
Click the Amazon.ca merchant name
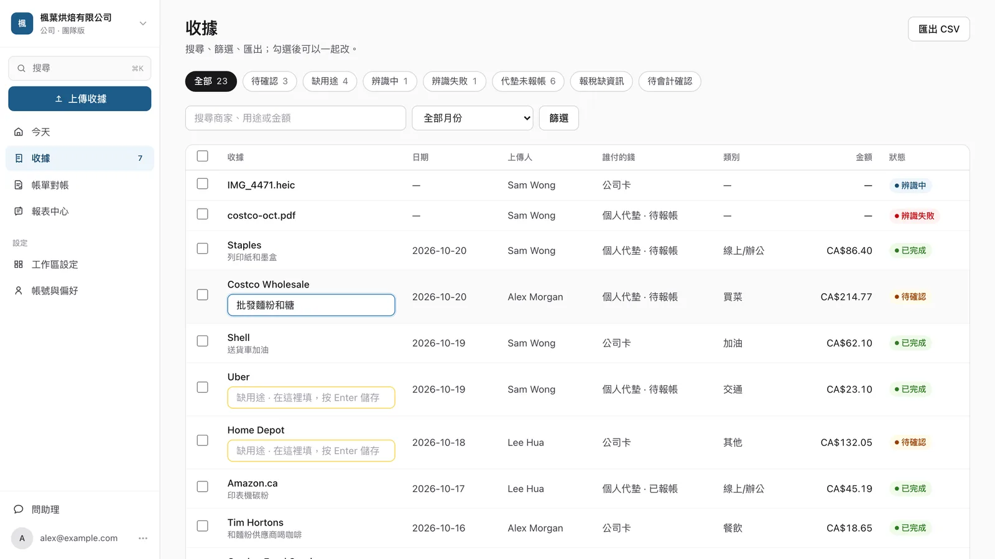coord(252,483)
